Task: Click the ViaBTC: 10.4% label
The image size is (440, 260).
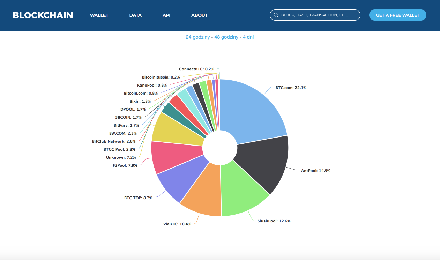Action: (x=177, y=224)
